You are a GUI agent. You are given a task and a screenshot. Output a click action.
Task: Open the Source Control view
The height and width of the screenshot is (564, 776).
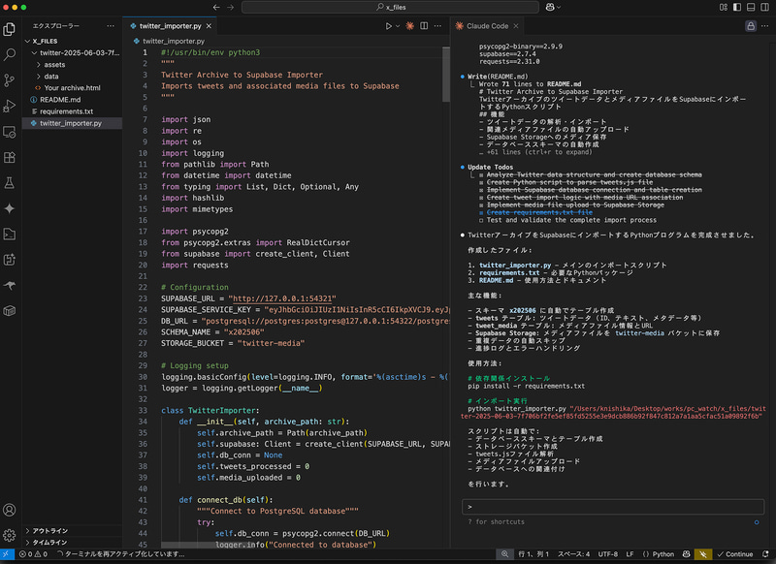tap(10, 80)
